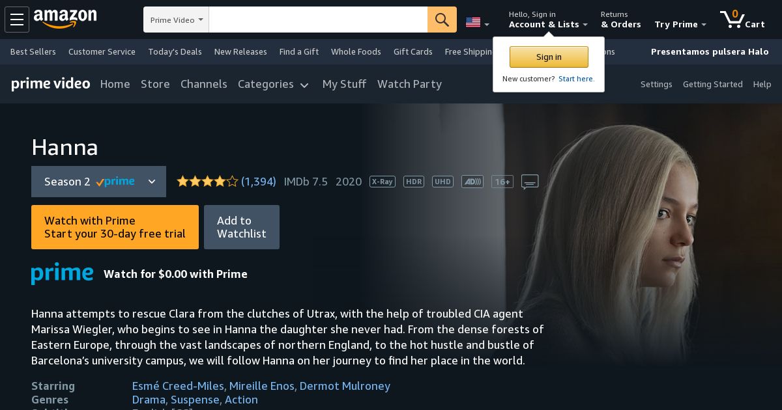Go to the Home tab
782x410 pixels.
coord(115,84)
